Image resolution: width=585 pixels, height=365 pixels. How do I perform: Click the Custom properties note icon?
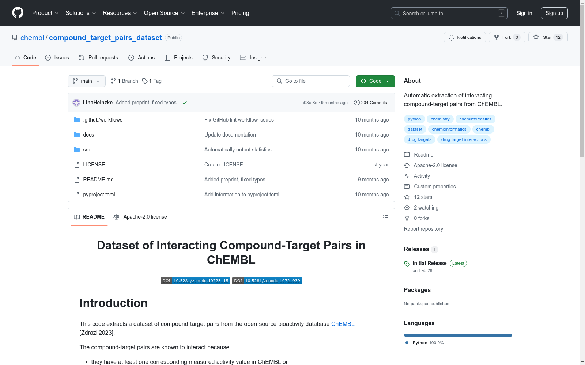[407, 187]
